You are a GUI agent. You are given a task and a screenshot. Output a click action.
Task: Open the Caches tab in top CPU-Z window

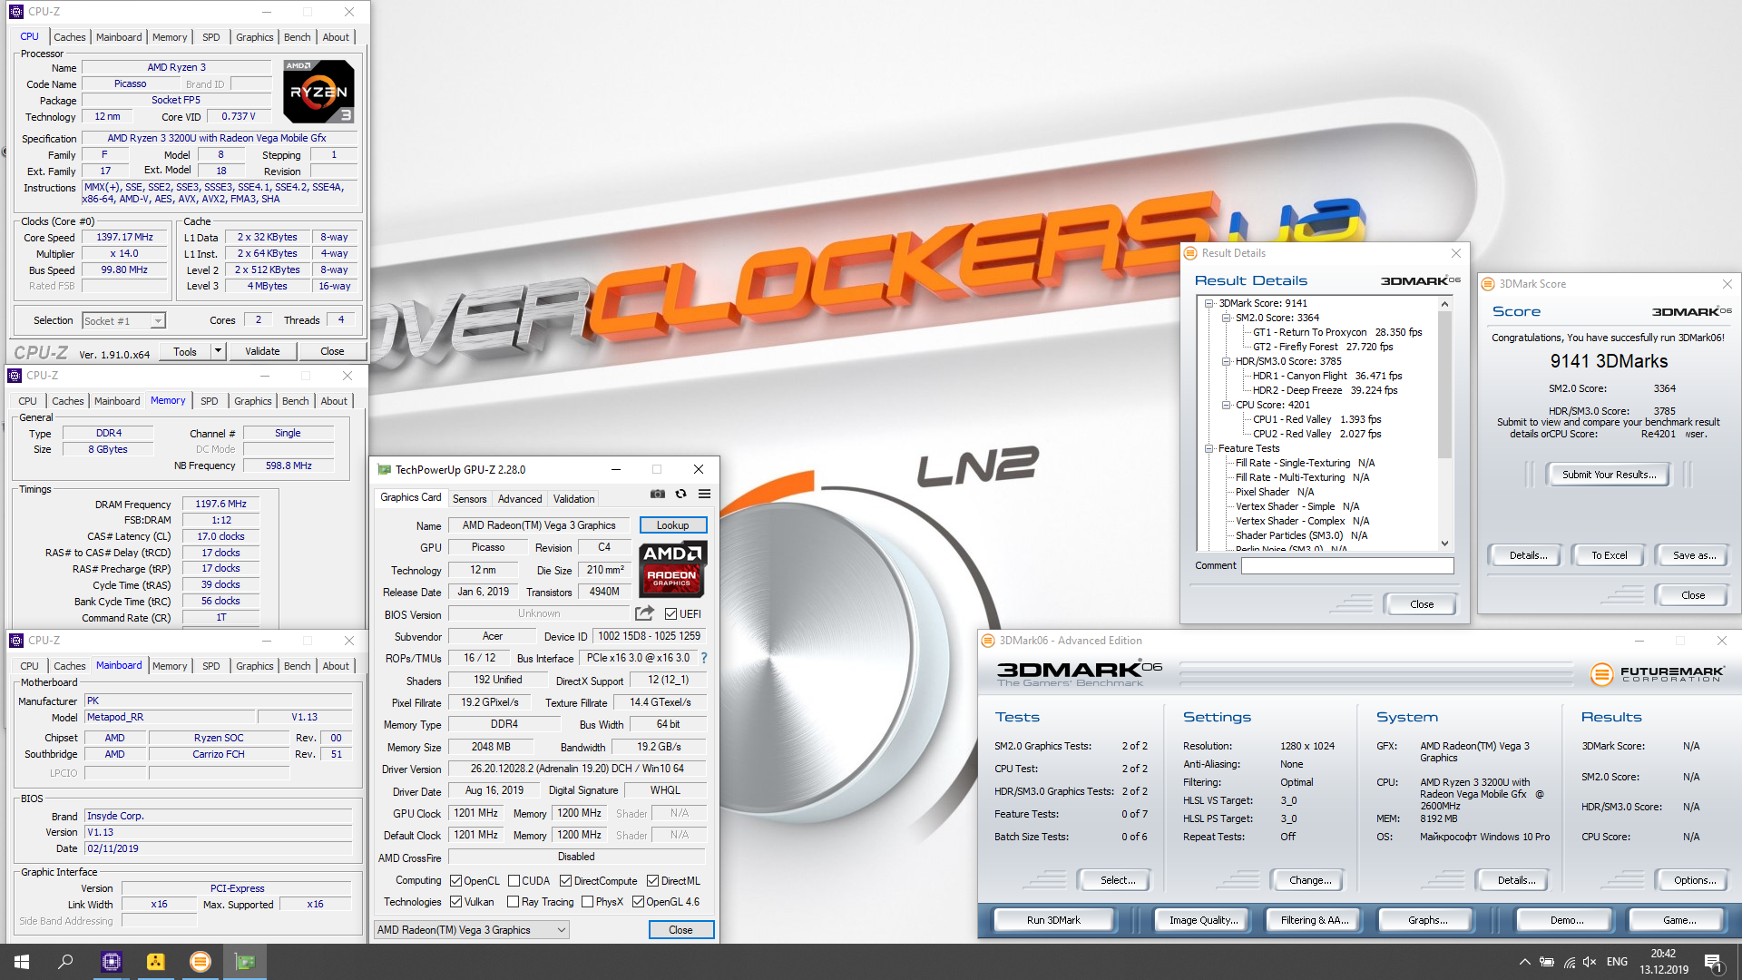[x=69, y=37]
